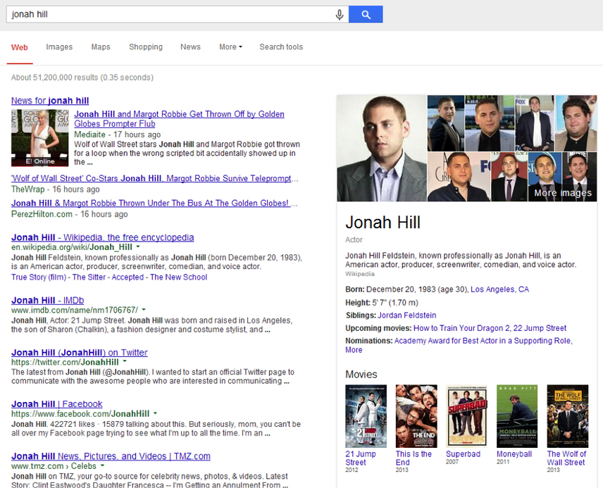The image size is (603, 488).
Task: Click the E! Online news thumbnail
Action: 40,138
